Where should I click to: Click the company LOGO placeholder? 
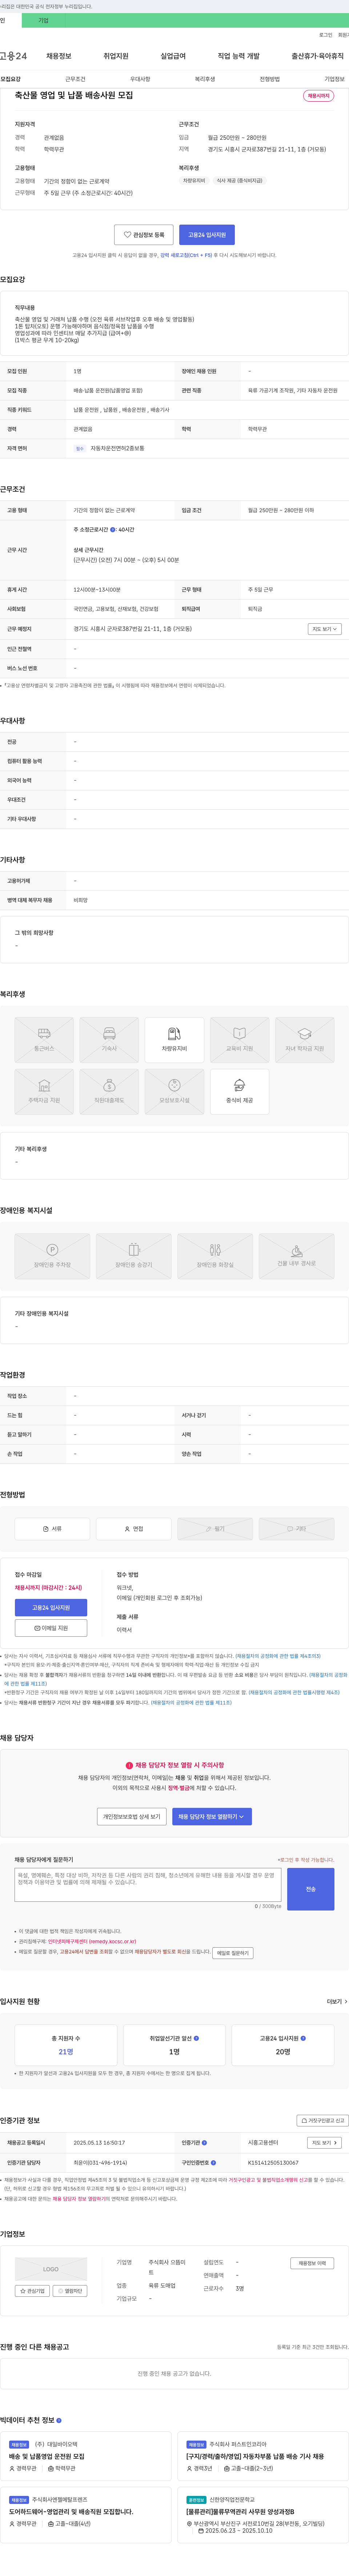coord(51,2270)
